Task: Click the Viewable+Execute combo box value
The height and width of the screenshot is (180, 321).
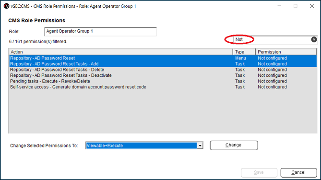Action: (x=141, y=145)
